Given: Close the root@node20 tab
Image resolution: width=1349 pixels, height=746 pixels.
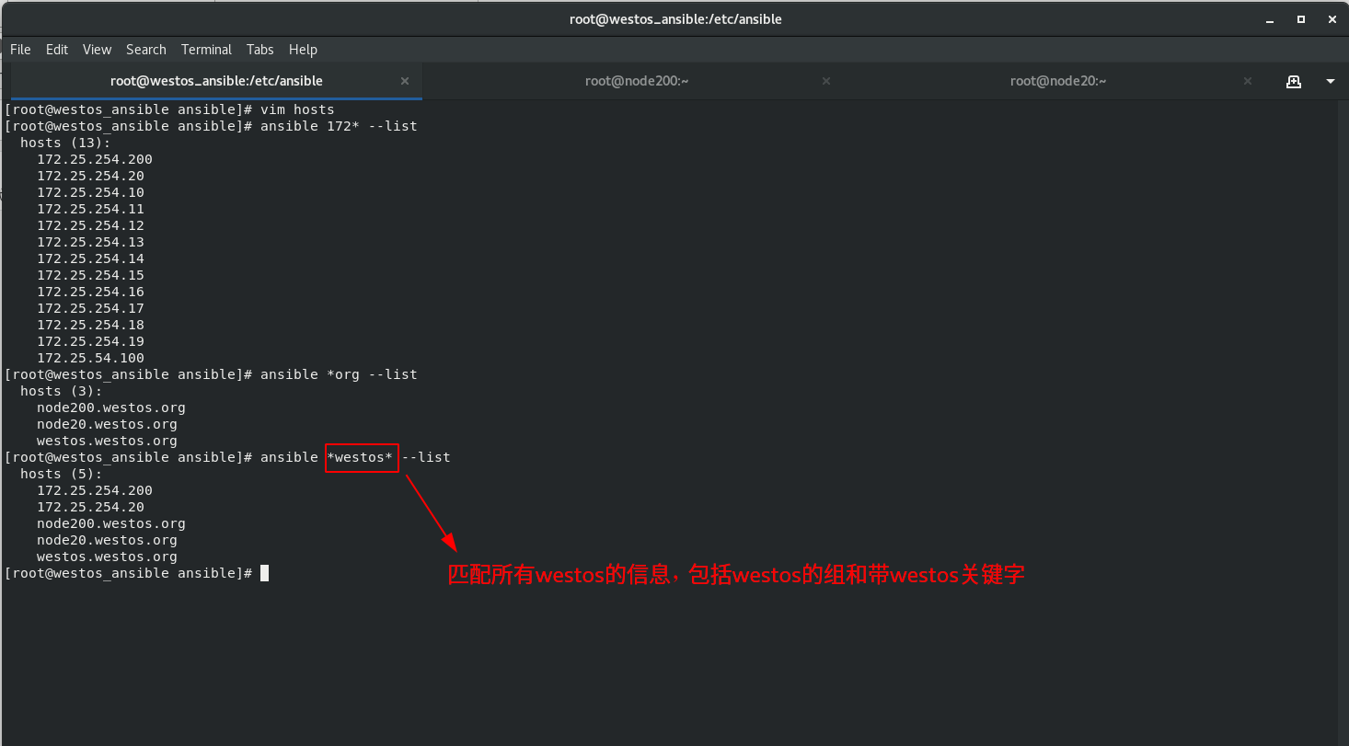Looking at the screenshot, I should tap(1248, 81).
